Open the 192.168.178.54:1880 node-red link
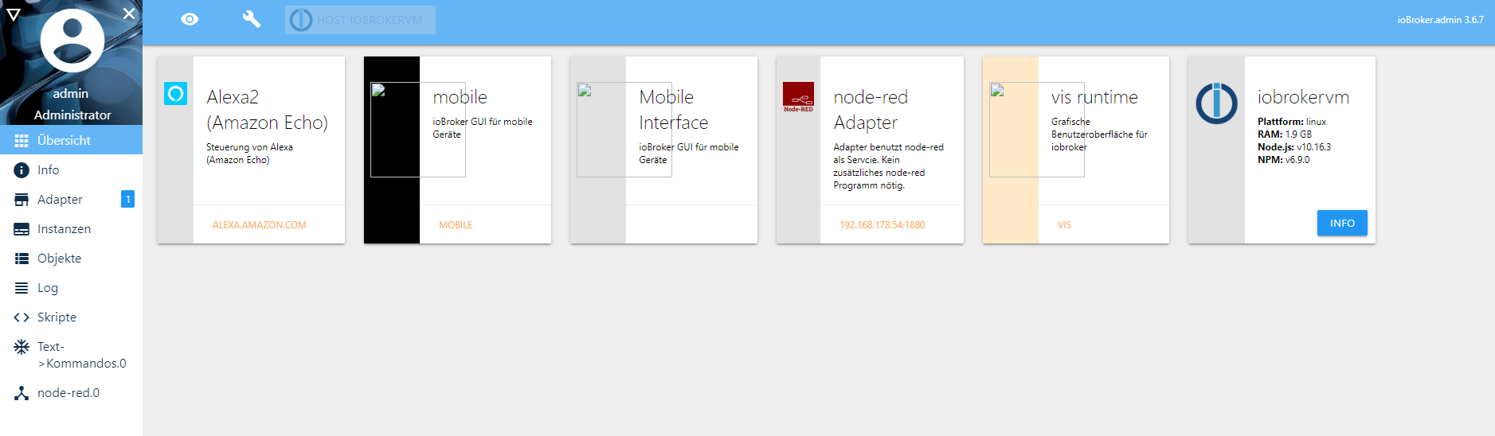 click(x=883, y=225)
